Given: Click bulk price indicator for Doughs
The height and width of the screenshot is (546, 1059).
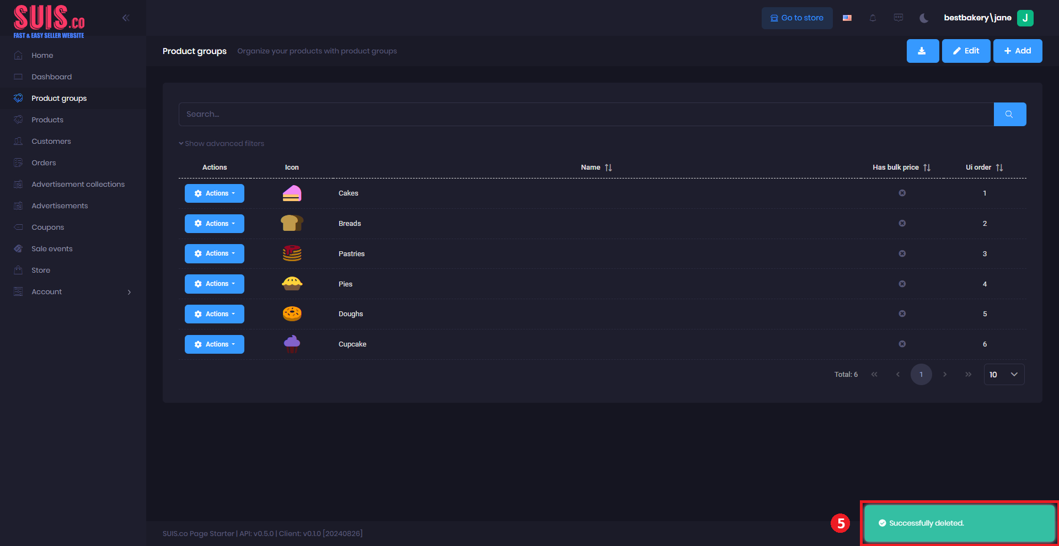Looking at the screenshot, I should [x=902, y=313].
